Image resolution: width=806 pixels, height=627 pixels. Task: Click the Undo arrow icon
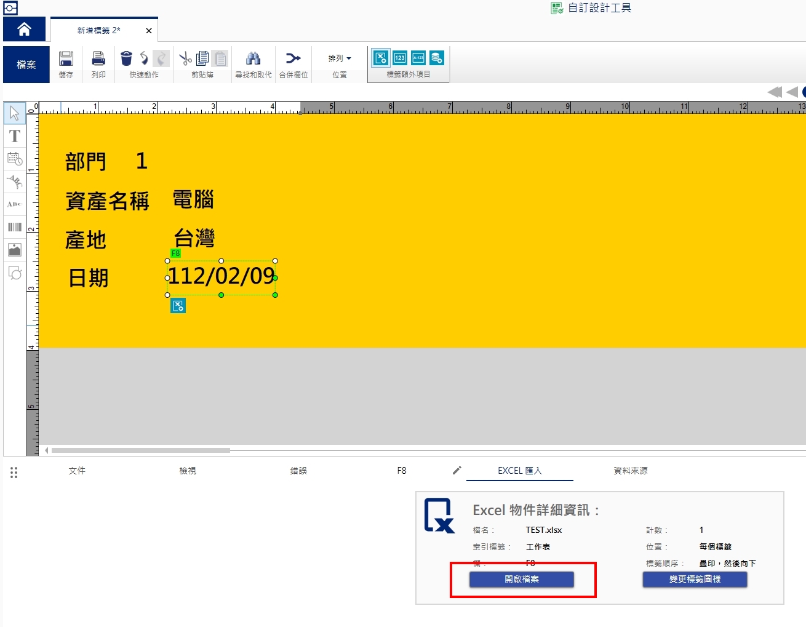point(144,58)
